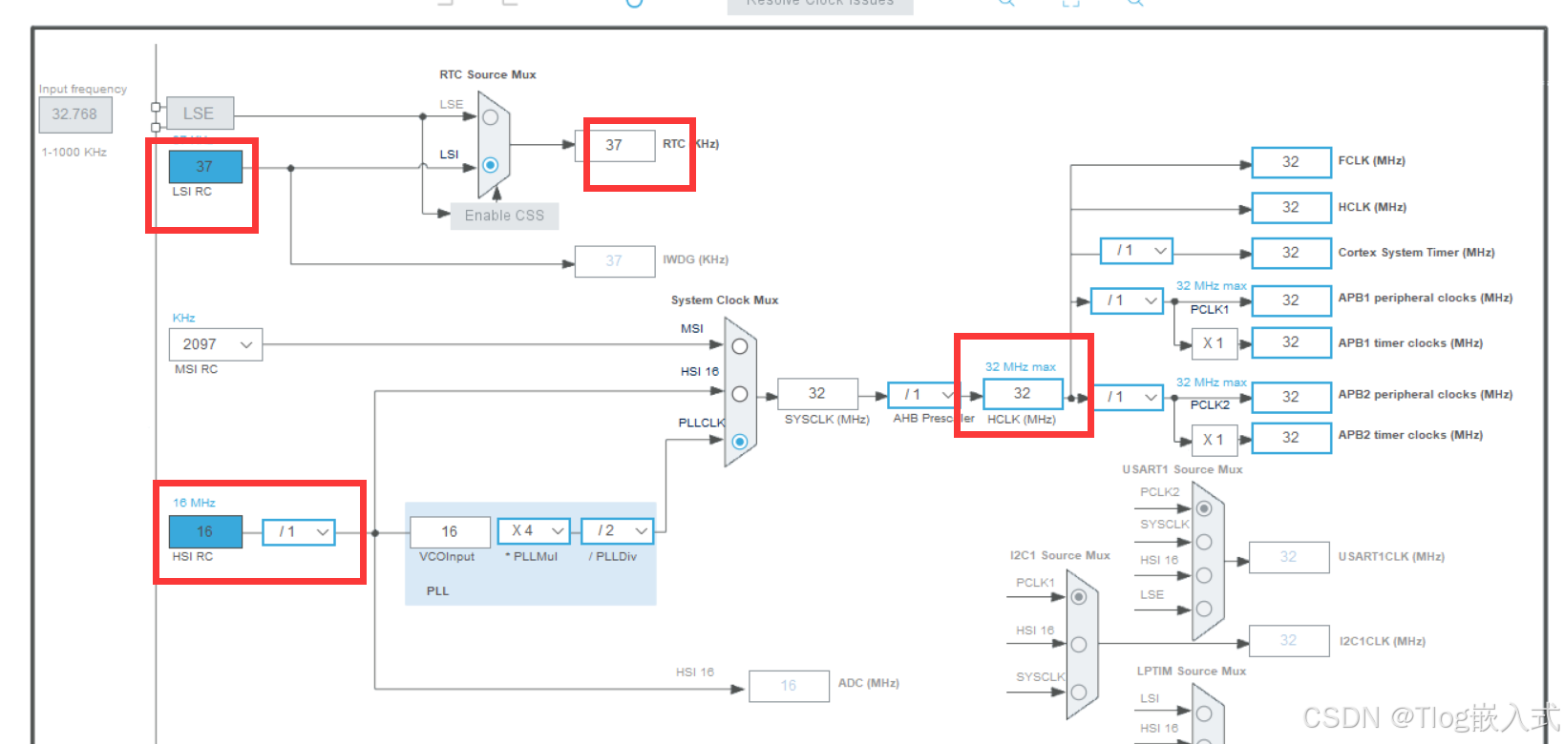Click the LSE oscillator block

click(200, 114)
